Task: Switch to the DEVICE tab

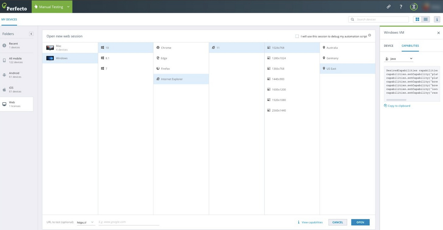Action: click(389, 46)
